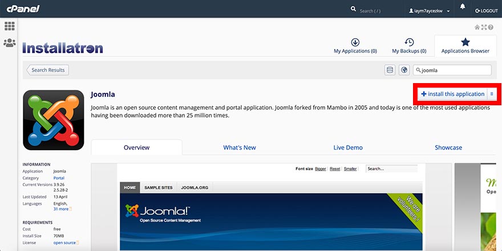This screenshot has width=502, height=251.
Task: Log out with the LOGOUT button
Action: coord(486,11)
